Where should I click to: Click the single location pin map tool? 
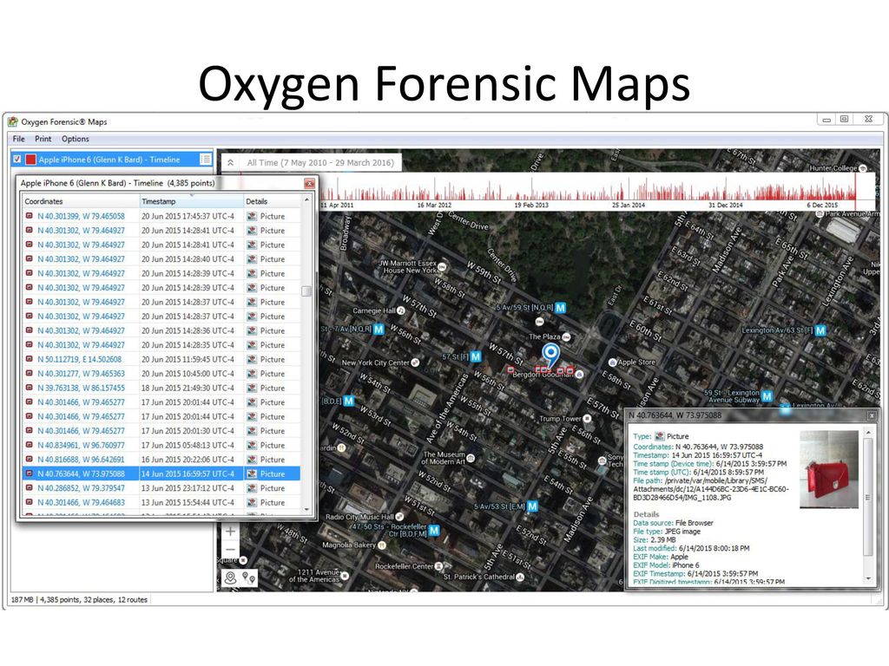coord(230,578)
